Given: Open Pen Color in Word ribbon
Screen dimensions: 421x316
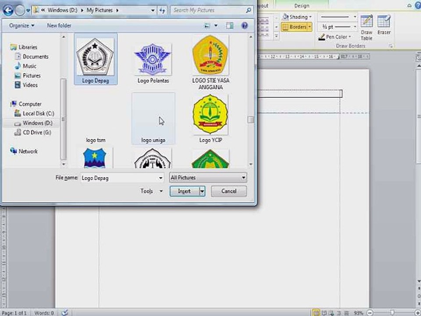Looking at the screenshot, I should click(335, 37).
